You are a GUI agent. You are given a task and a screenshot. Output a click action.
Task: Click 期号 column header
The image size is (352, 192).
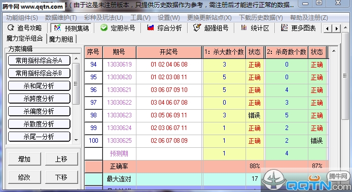click(119, 52)
